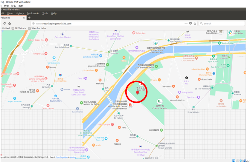Viewport: 250px width, 162px height.
Task: Open a new tab with plus button
Action: point(29,18)
